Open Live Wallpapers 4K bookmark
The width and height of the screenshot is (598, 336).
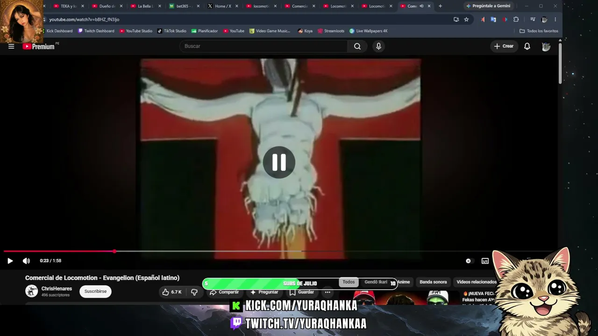click(369, 31)
